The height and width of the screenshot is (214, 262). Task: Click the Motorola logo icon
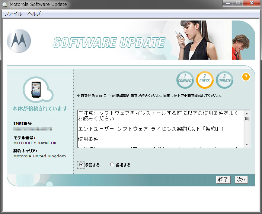(19, 41)
